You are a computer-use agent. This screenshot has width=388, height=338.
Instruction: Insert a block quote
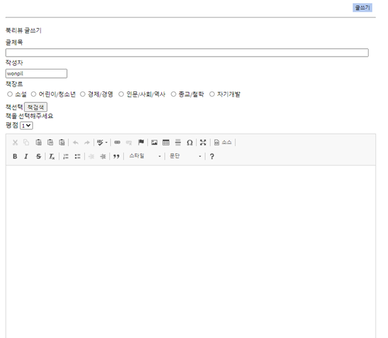116,156
